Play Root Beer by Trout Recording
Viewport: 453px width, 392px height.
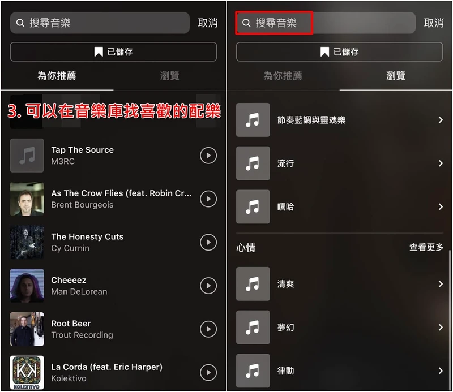pos(208,329)
